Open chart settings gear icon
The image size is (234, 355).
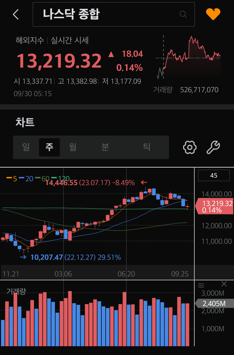click(189, 147)
